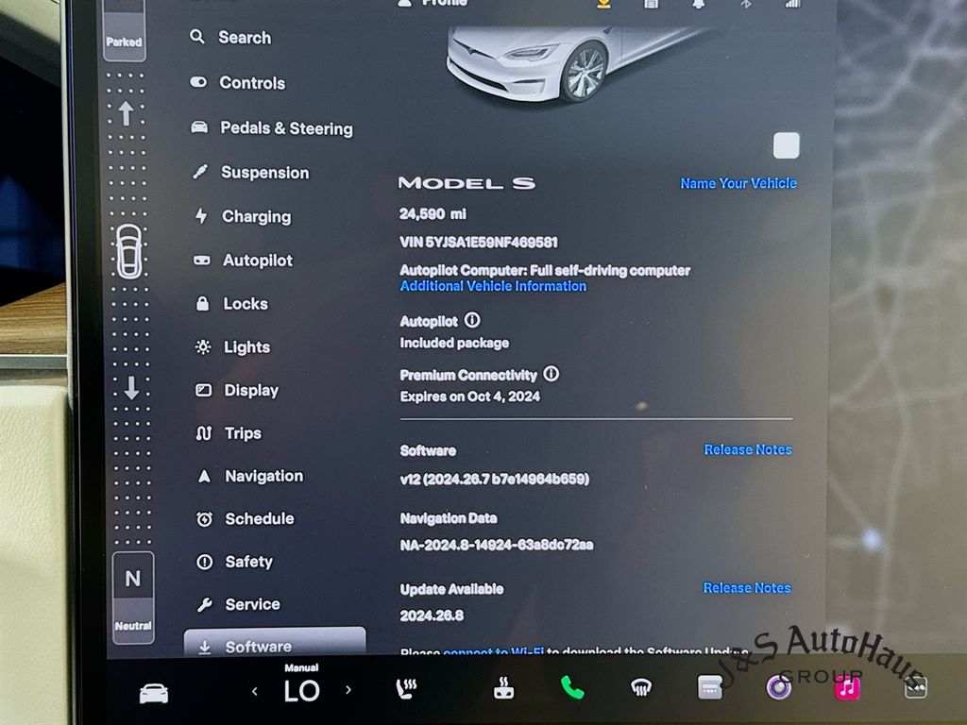
Task: Turn on the seat heater icon
Action: pos(406,690)
